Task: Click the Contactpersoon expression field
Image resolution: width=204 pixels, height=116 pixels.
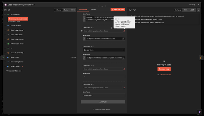Action: click(104, 58)
